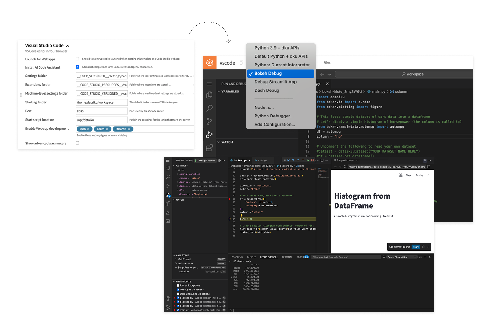Enable User Uncaught Exceptions breakpoint

(178, 294)
